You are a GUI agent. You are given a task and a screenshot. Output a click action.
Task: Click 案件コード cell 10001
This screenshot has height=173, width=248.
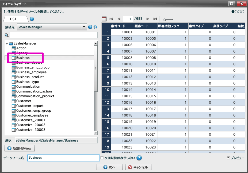[x=123, y=32]
